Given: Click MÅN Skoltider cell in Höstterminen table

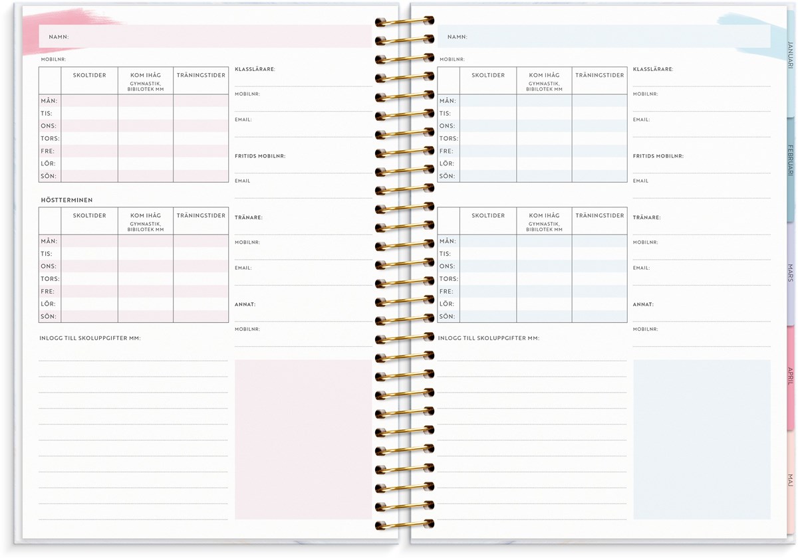Looking at the screenshot, I should click(90, 241).
